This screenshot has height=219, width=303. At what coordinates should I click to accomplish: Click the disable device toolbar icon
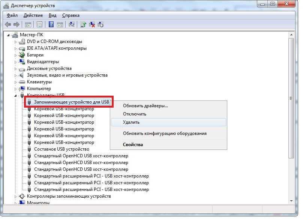pyautogui.click(x=100, y=24)
